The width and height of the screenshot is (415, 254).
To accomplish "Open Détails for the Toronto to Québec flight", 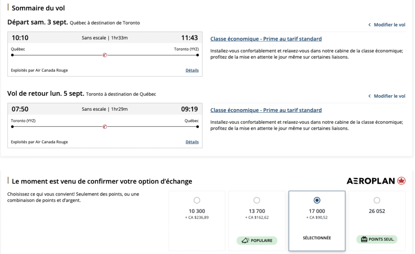I will click(192, 142).
